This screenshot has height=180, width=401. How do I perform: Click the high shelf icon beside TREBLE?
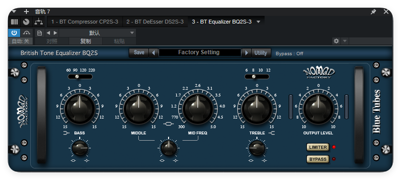coord(271,133)
